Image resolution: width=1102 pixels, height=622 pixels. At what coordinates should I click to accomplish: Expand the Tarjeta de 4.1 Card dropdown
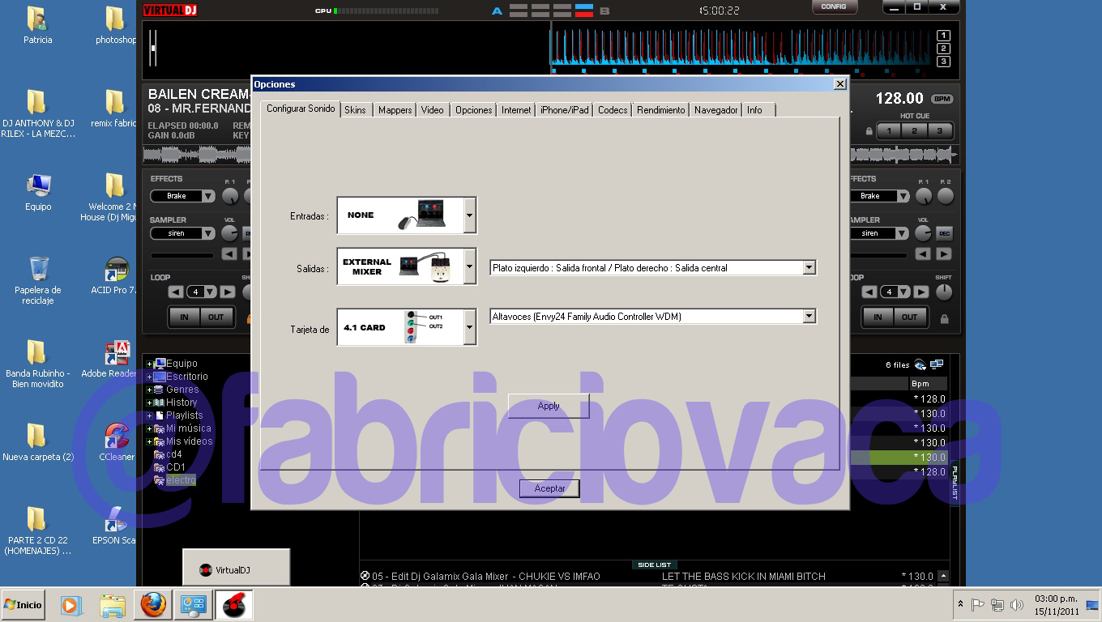pos(470,327)
